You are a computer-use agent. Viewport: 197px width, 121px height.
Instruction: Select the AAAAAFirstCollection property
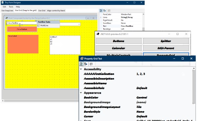[x=99, y=74]
